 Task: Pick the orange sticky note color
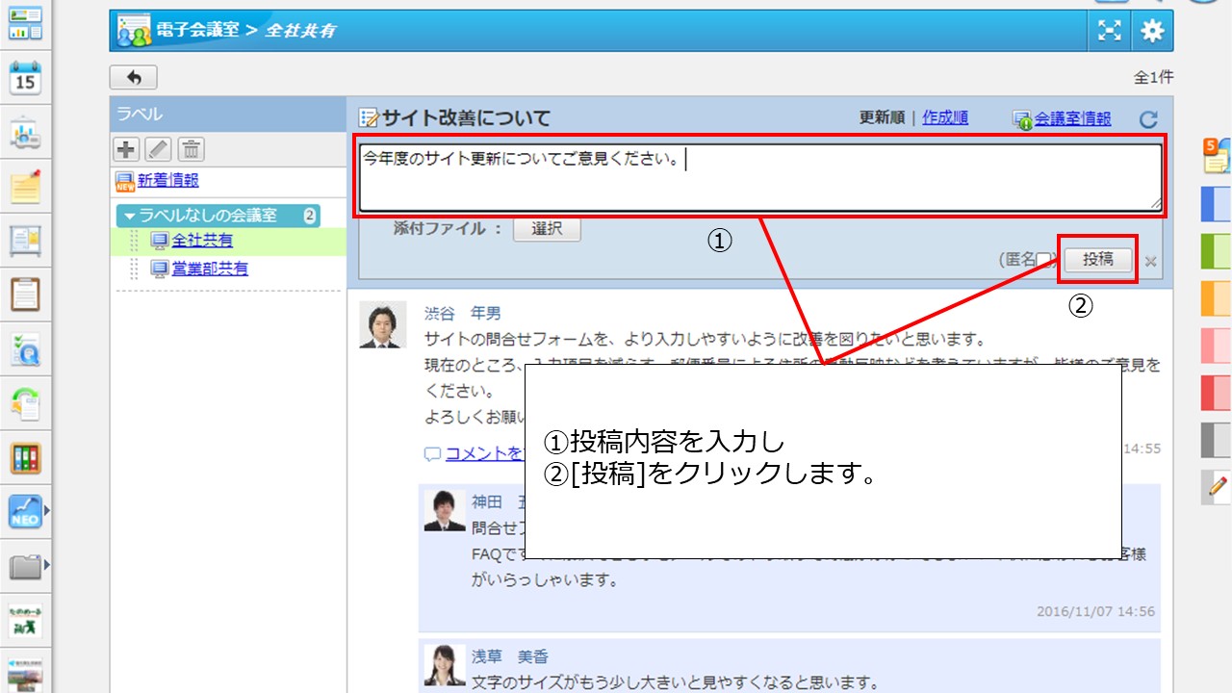[x=1217, y=298]
